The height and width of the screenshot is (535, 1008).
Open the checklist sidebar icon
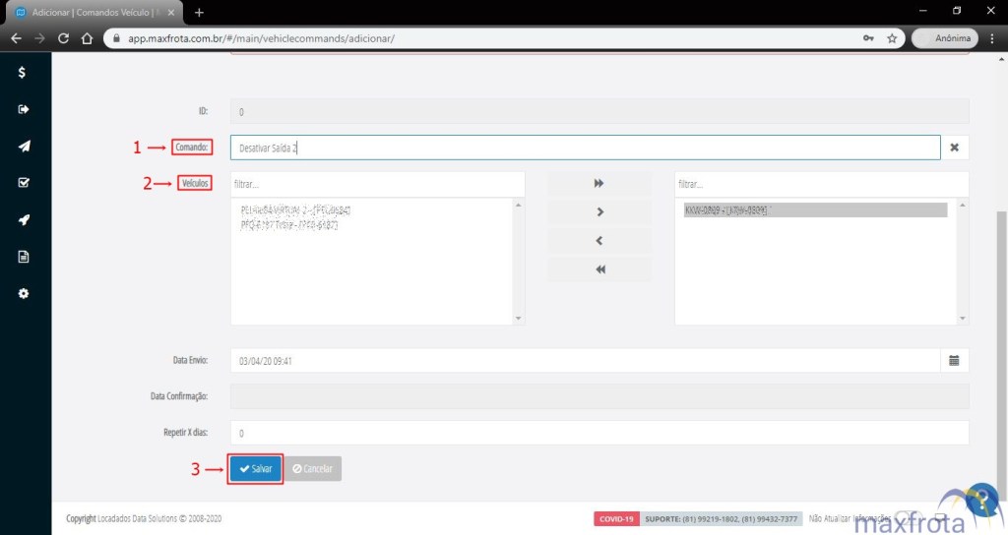click(x=24, y=183)
